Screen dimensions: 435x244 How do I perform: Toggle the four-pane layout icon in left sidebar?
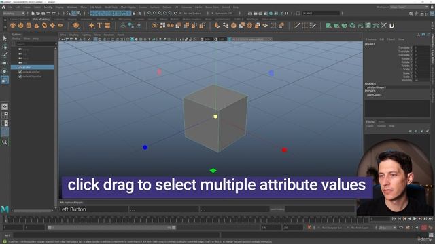(x=5, y=115)
